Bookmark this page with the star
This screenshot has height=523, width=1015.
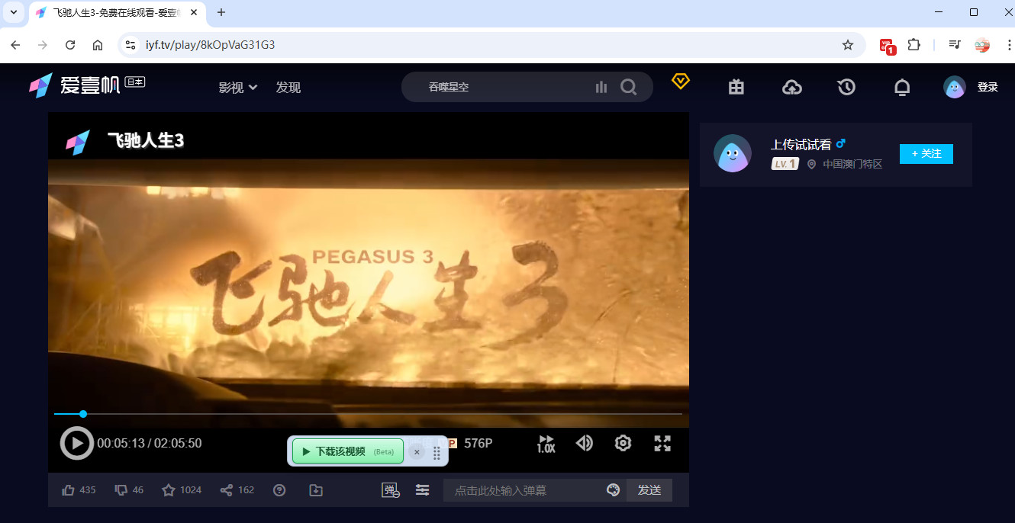848,45
